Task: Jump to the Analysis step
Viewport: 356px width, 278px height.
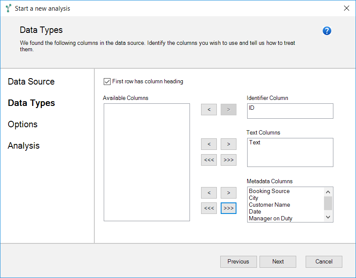Action: [x=23, y=146]
